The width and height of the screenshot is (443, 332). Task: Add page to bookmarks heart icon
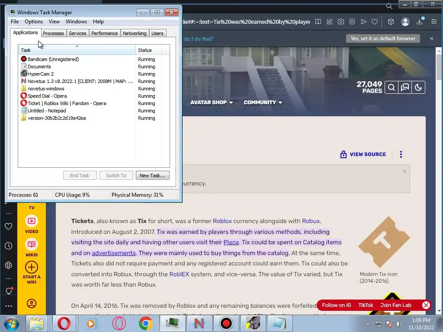375,22
